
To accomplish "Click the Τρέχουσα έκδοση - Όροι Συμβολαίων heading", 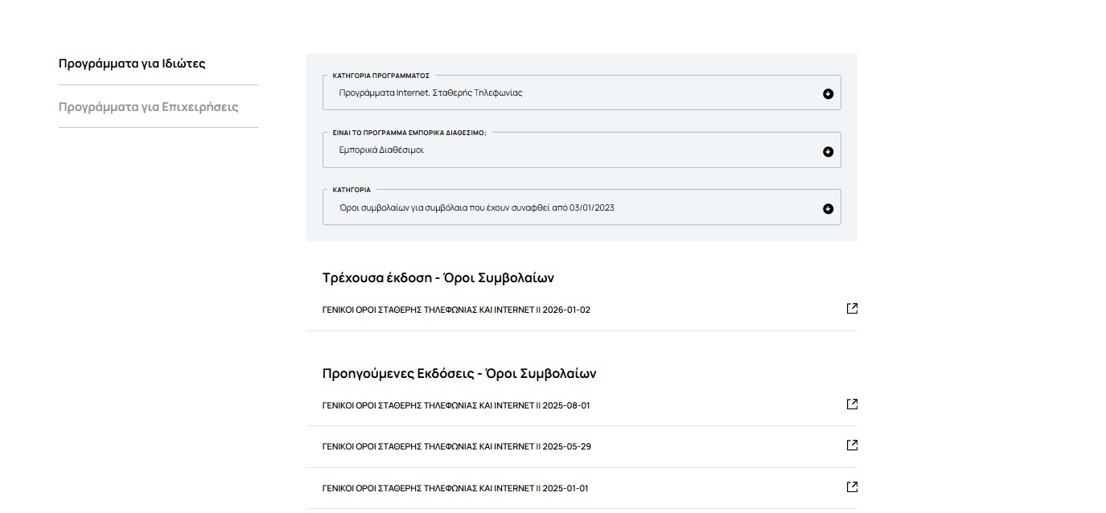I will [438, 278].
